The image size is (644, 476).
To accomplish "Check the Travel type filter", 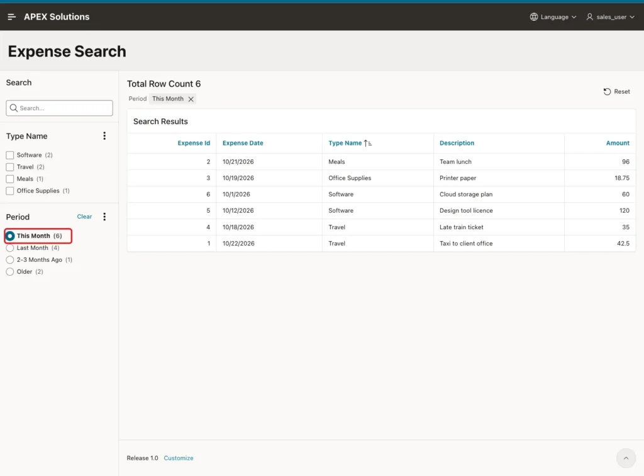I will (x=10, y=167).
